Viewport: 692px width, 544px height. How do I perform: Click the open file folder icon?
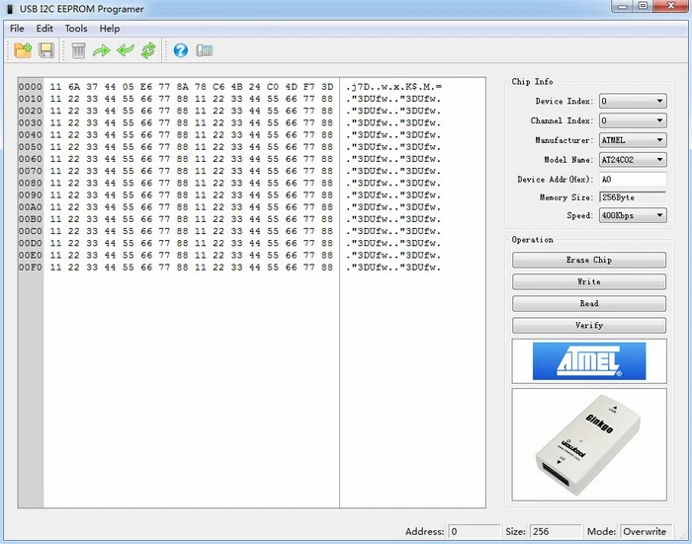click(x=23, y=50)
